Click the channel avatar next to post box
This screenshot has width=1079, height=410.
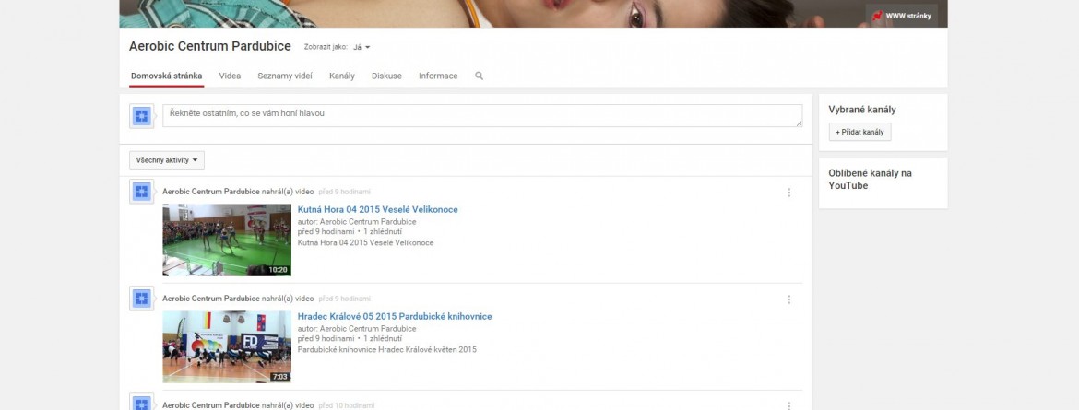point(142,116)
